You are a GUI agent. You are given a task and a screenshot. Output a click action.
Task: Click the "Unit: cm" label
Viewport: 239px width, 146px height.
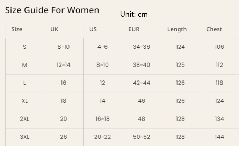tap(134, 14)
